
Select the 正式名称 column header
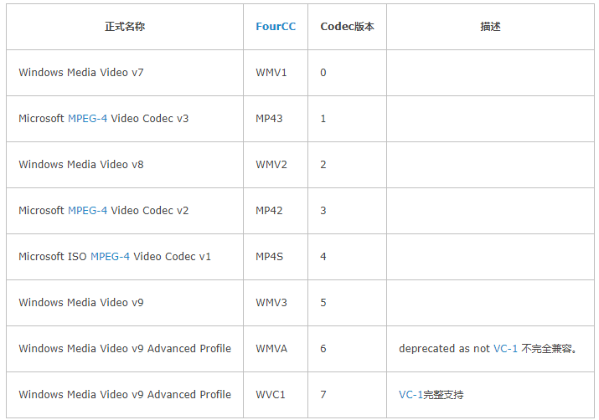click(125, 27)
